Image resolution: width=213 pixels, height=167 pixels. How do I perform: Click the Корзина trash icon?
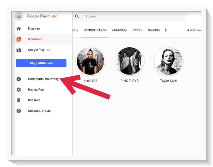click(19, 100)
